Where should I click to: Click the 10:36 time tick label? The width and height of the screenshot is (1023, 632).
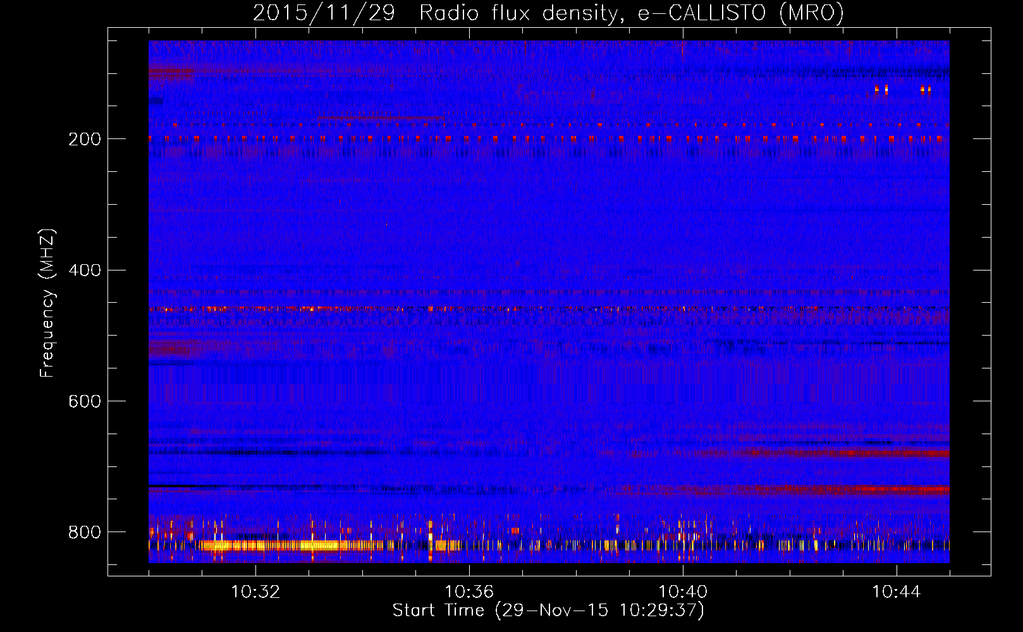[469, 592]
